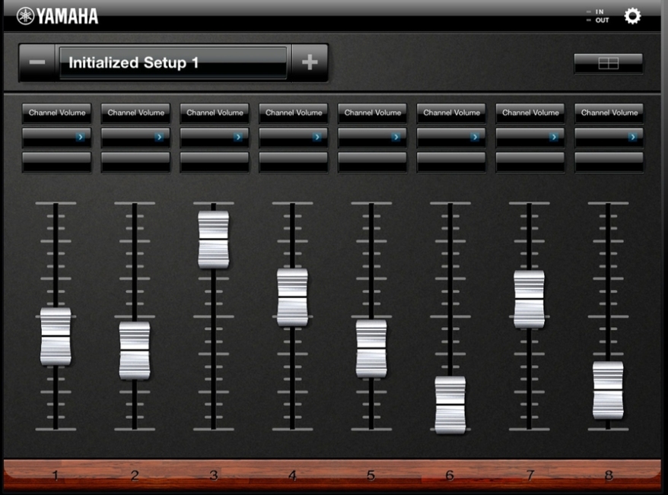Open parameter arrow for channel 6
668x495 pixels.
475,137
